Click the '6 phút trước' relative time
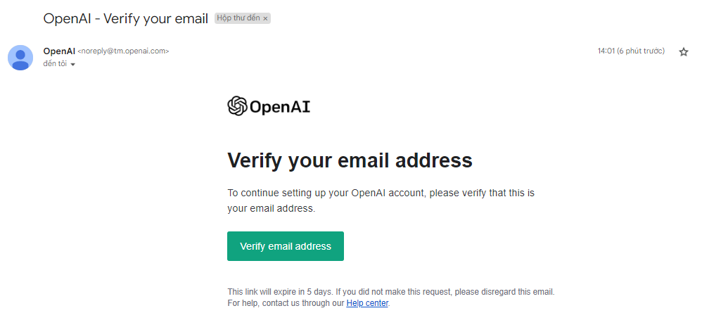Screen dimensions: 702x332 pos(640,51)
